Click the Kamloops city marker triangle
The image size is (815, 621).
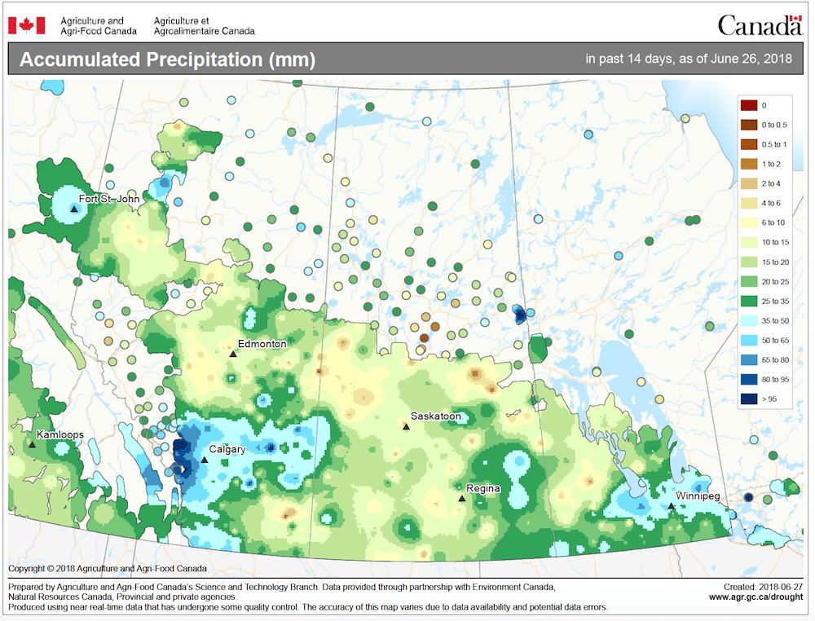coord(33,444)
